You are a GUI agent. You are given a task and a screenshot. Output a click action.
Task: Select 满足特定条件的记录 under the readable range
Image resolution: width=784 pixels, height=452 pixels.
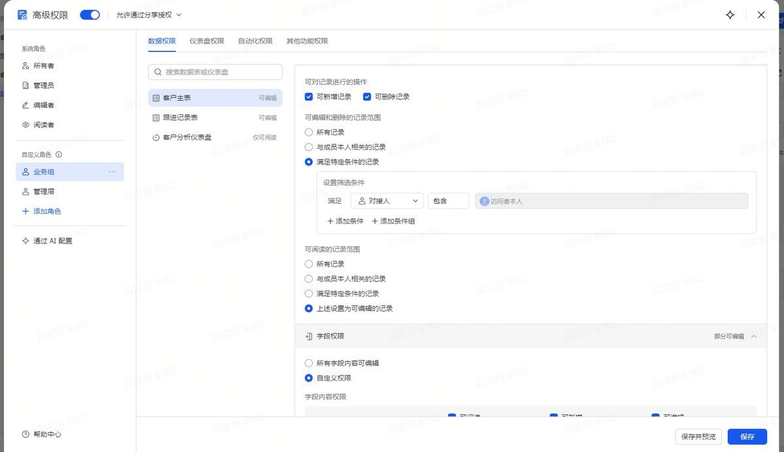(x=309, y=293)
